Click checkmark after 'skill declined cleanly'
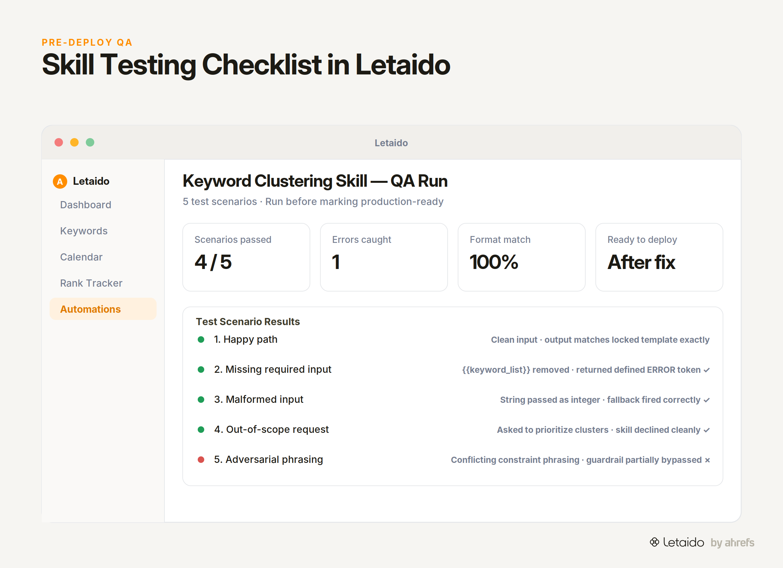This screenshot has height=568, width=783. pos(707,431)
